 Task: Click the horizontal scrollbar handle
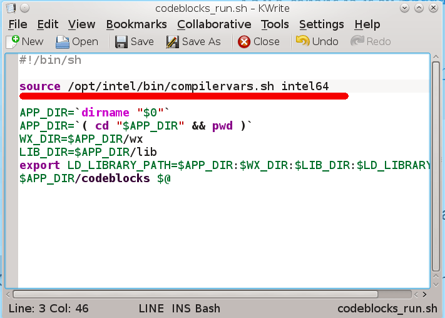195,294
